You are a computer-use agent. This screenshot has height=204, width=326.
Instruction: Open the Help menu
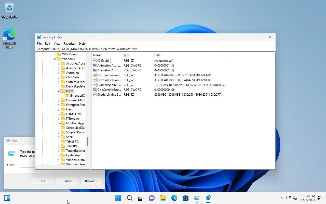tap(82, 44)
